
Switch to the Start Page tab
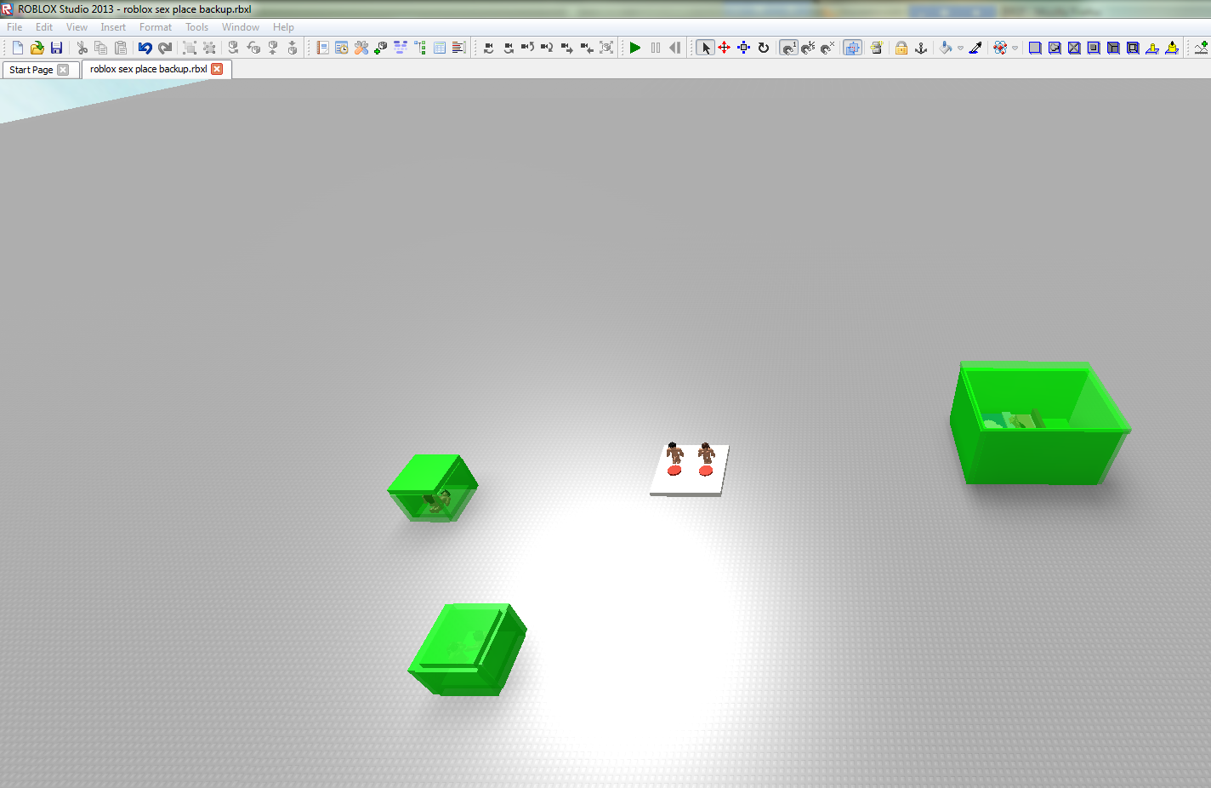click(x=31, y=70)
